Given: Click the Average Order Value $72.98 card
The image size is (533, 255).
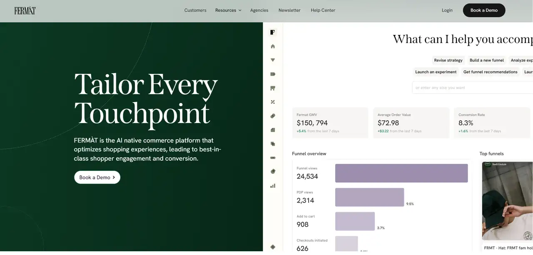Looking at the screenshot, I should pyautogui.click(x=411, y=123).
